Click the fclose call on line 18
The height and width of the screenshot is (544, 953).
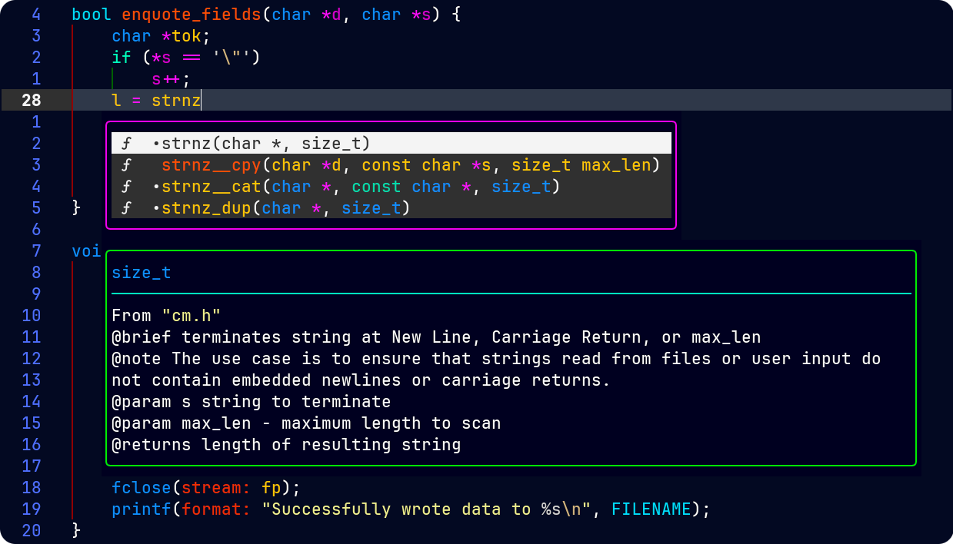(x=142, y=488)
